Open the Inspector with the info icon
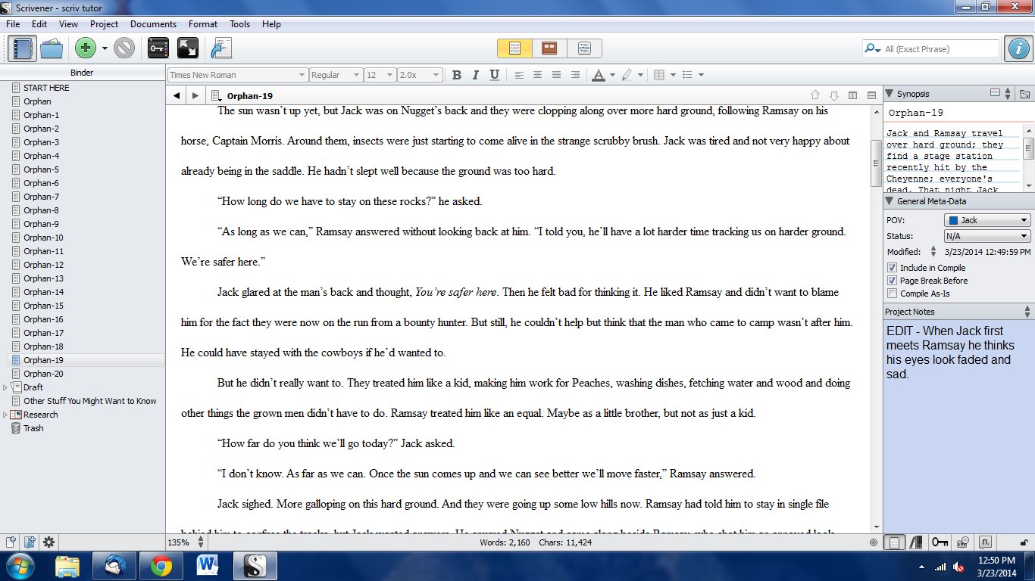The width and height of the screenshot is (1035, 581). [x=1018, y=48]
